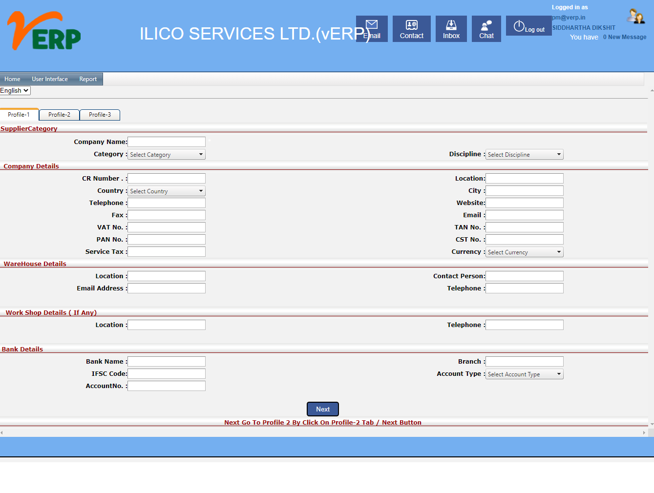Click the SIDDHARTHA DIKSHIT name text
The width and height of the screenshot is (654, 493).
584,28
